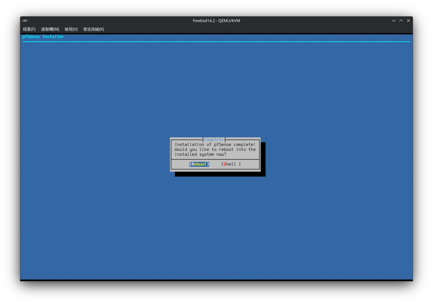Select the Reboot button in dialog
This screenshot has height=305, width=433.
tap(199, 164)
